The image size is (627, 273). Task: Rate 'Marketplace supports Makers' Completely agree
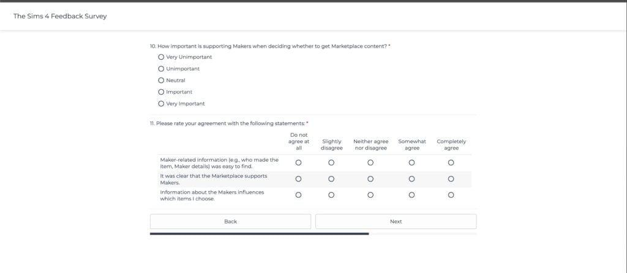[451, 179]
